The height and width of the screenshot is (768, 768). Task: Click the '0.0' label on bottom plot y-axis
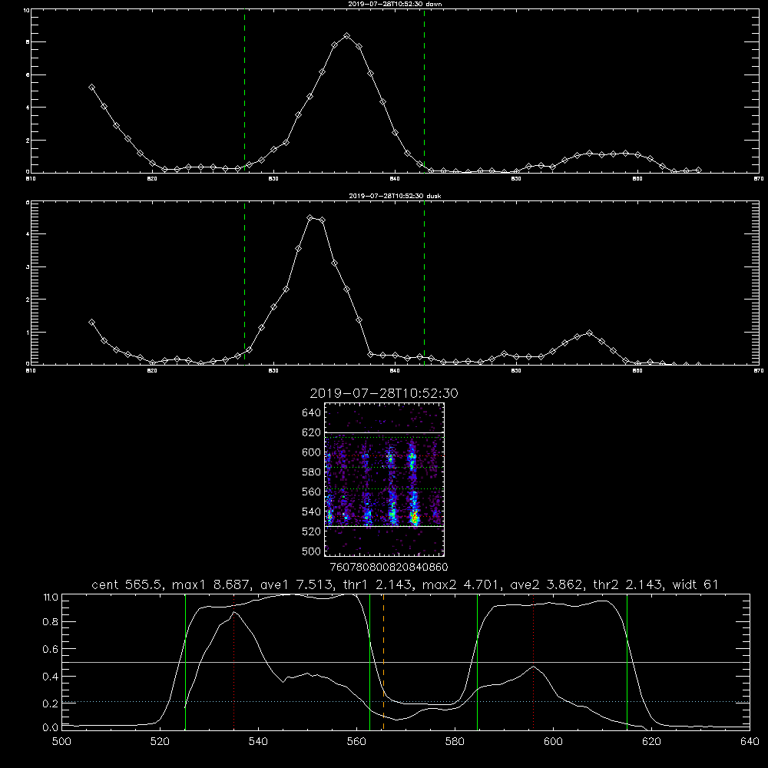(x=51, y=728)
